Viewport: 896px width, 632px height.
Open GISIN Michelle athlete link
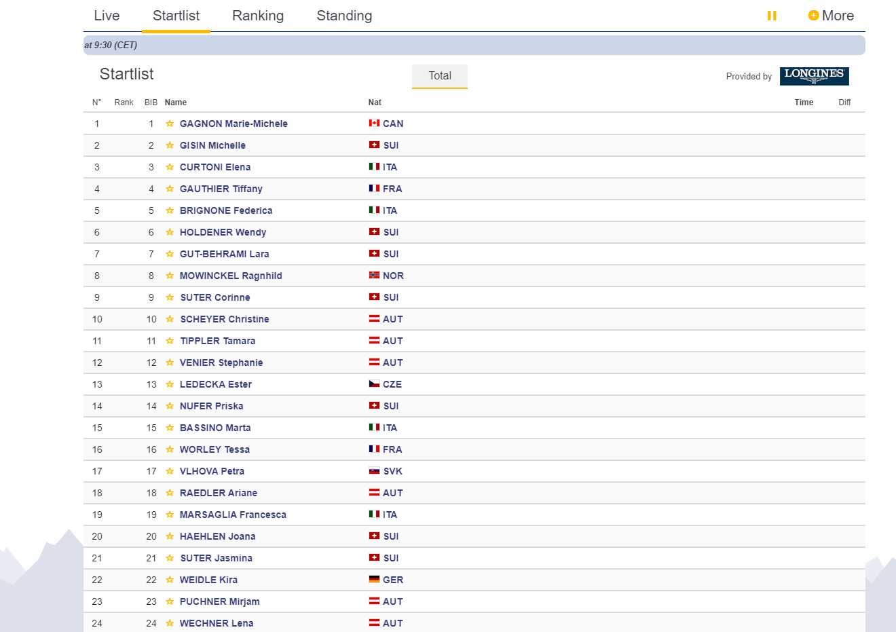212,145
